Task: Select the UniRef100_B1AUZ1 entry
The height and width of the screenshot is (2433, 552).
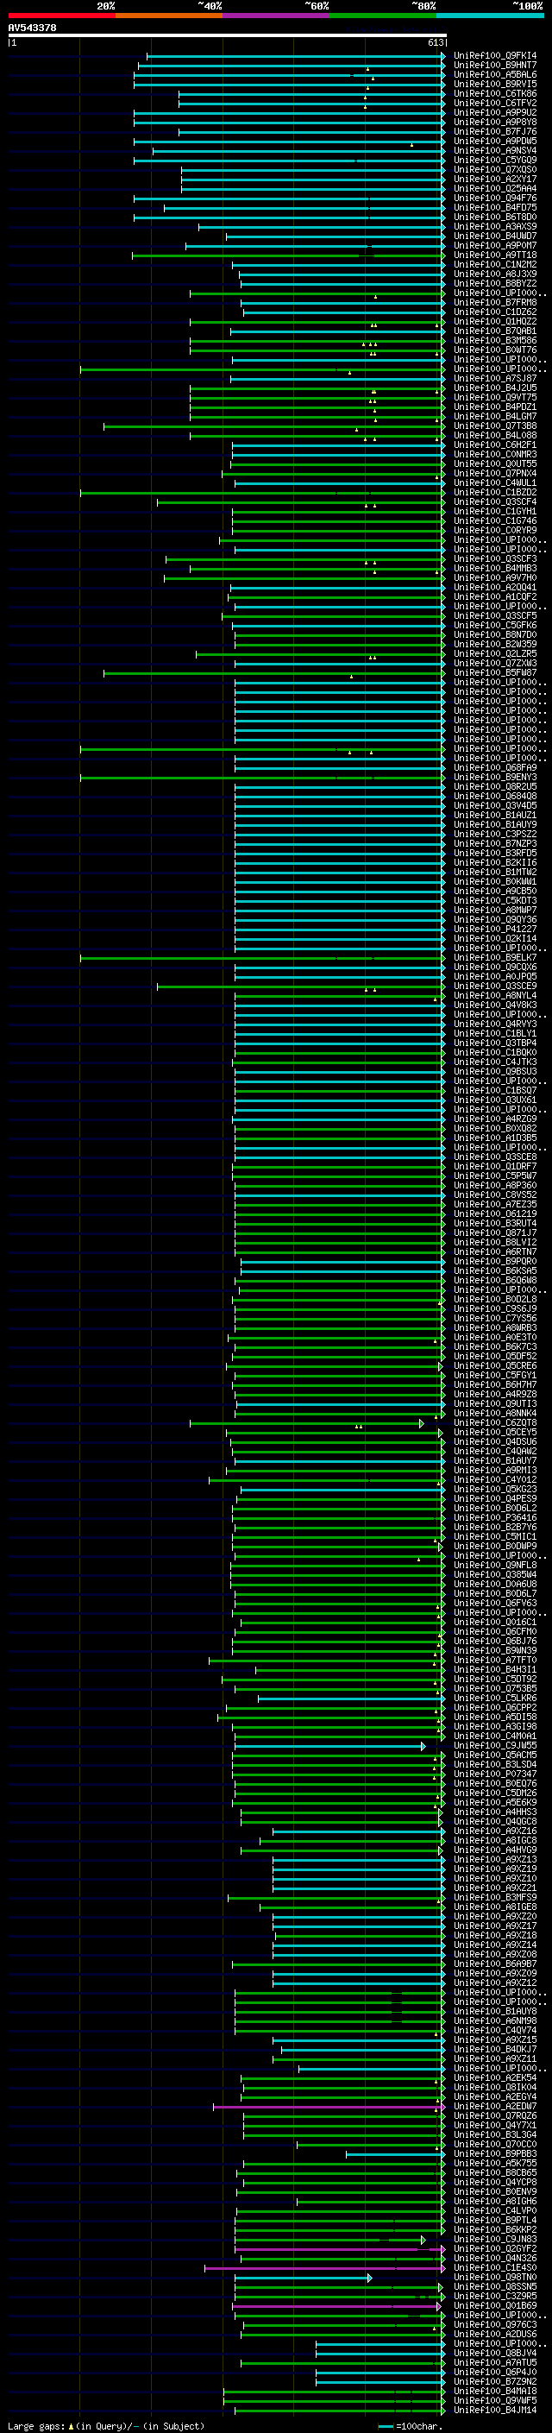Action: (x=494, y=815)
